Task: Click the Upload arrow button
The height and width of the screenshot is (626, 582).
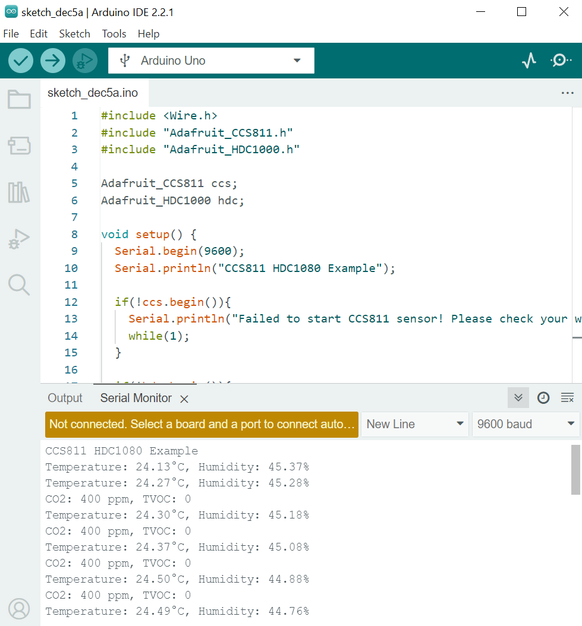Action: [53, 61]
